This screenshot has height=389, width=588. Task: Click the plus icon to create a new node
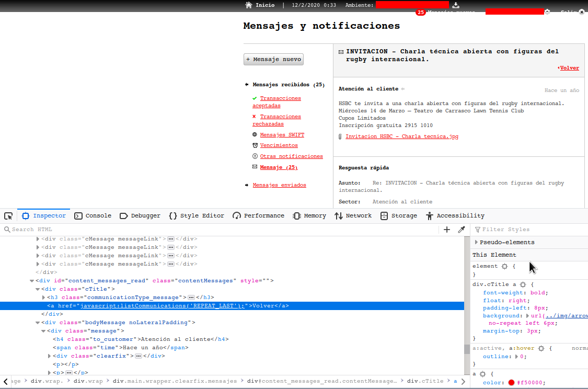click(x=447, y=230)
